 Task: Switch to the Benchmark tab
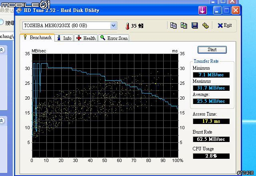(x=37, y=38)
